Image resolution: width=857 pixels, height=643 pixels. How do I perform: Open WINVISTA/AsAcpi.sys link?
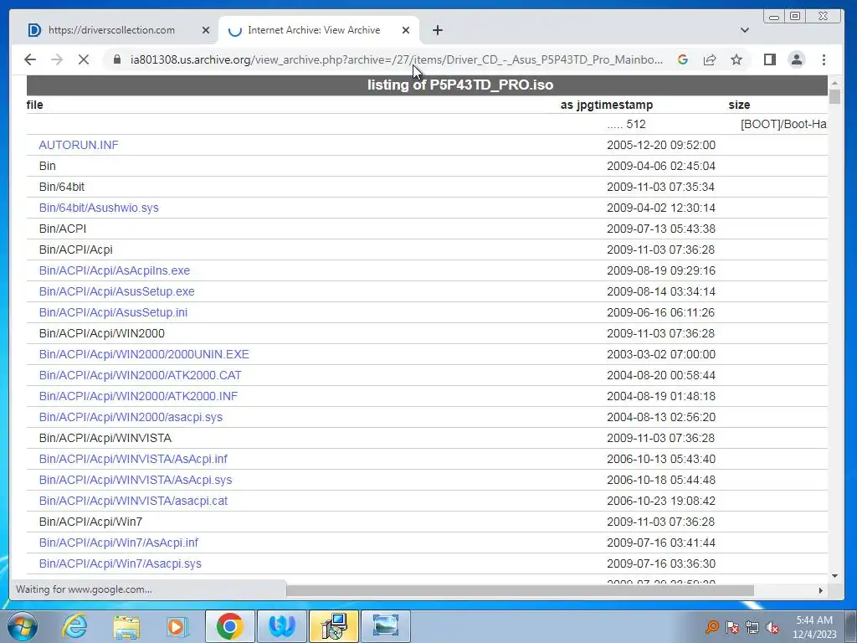(136, 480)
